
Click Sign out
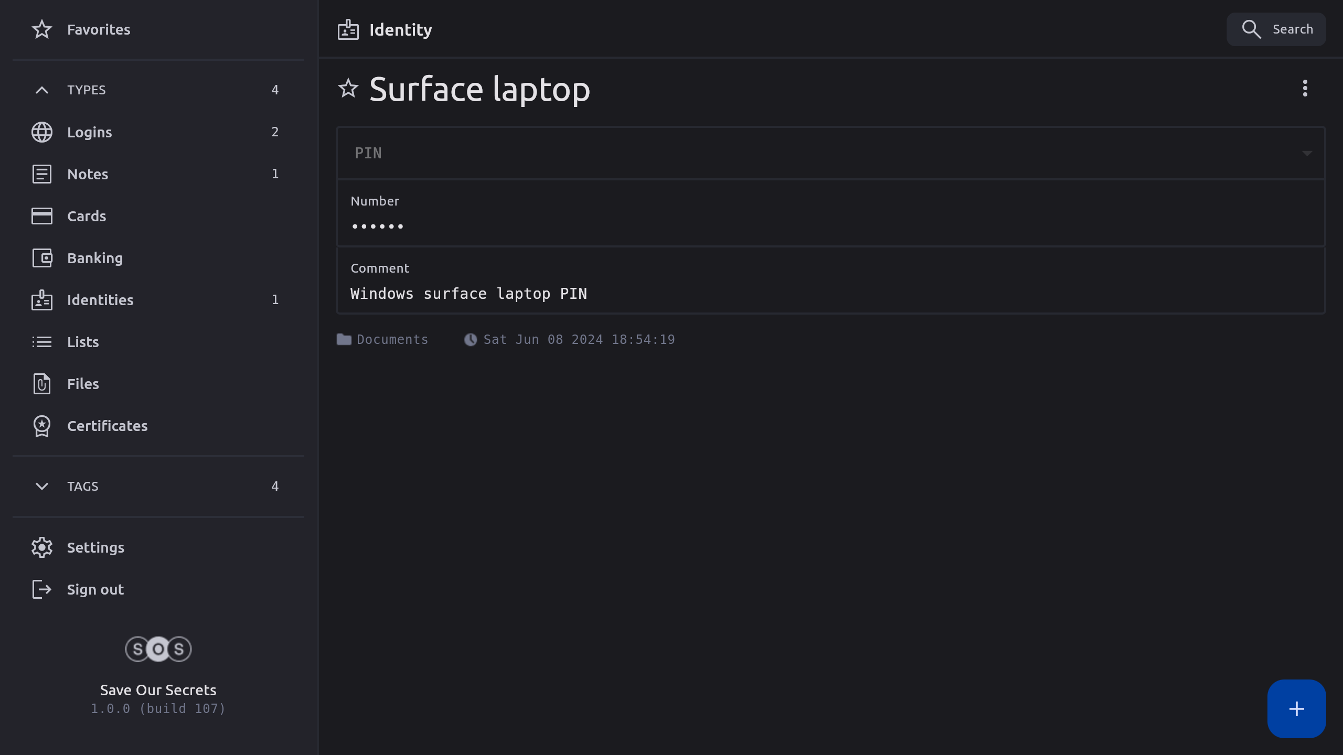95,589
